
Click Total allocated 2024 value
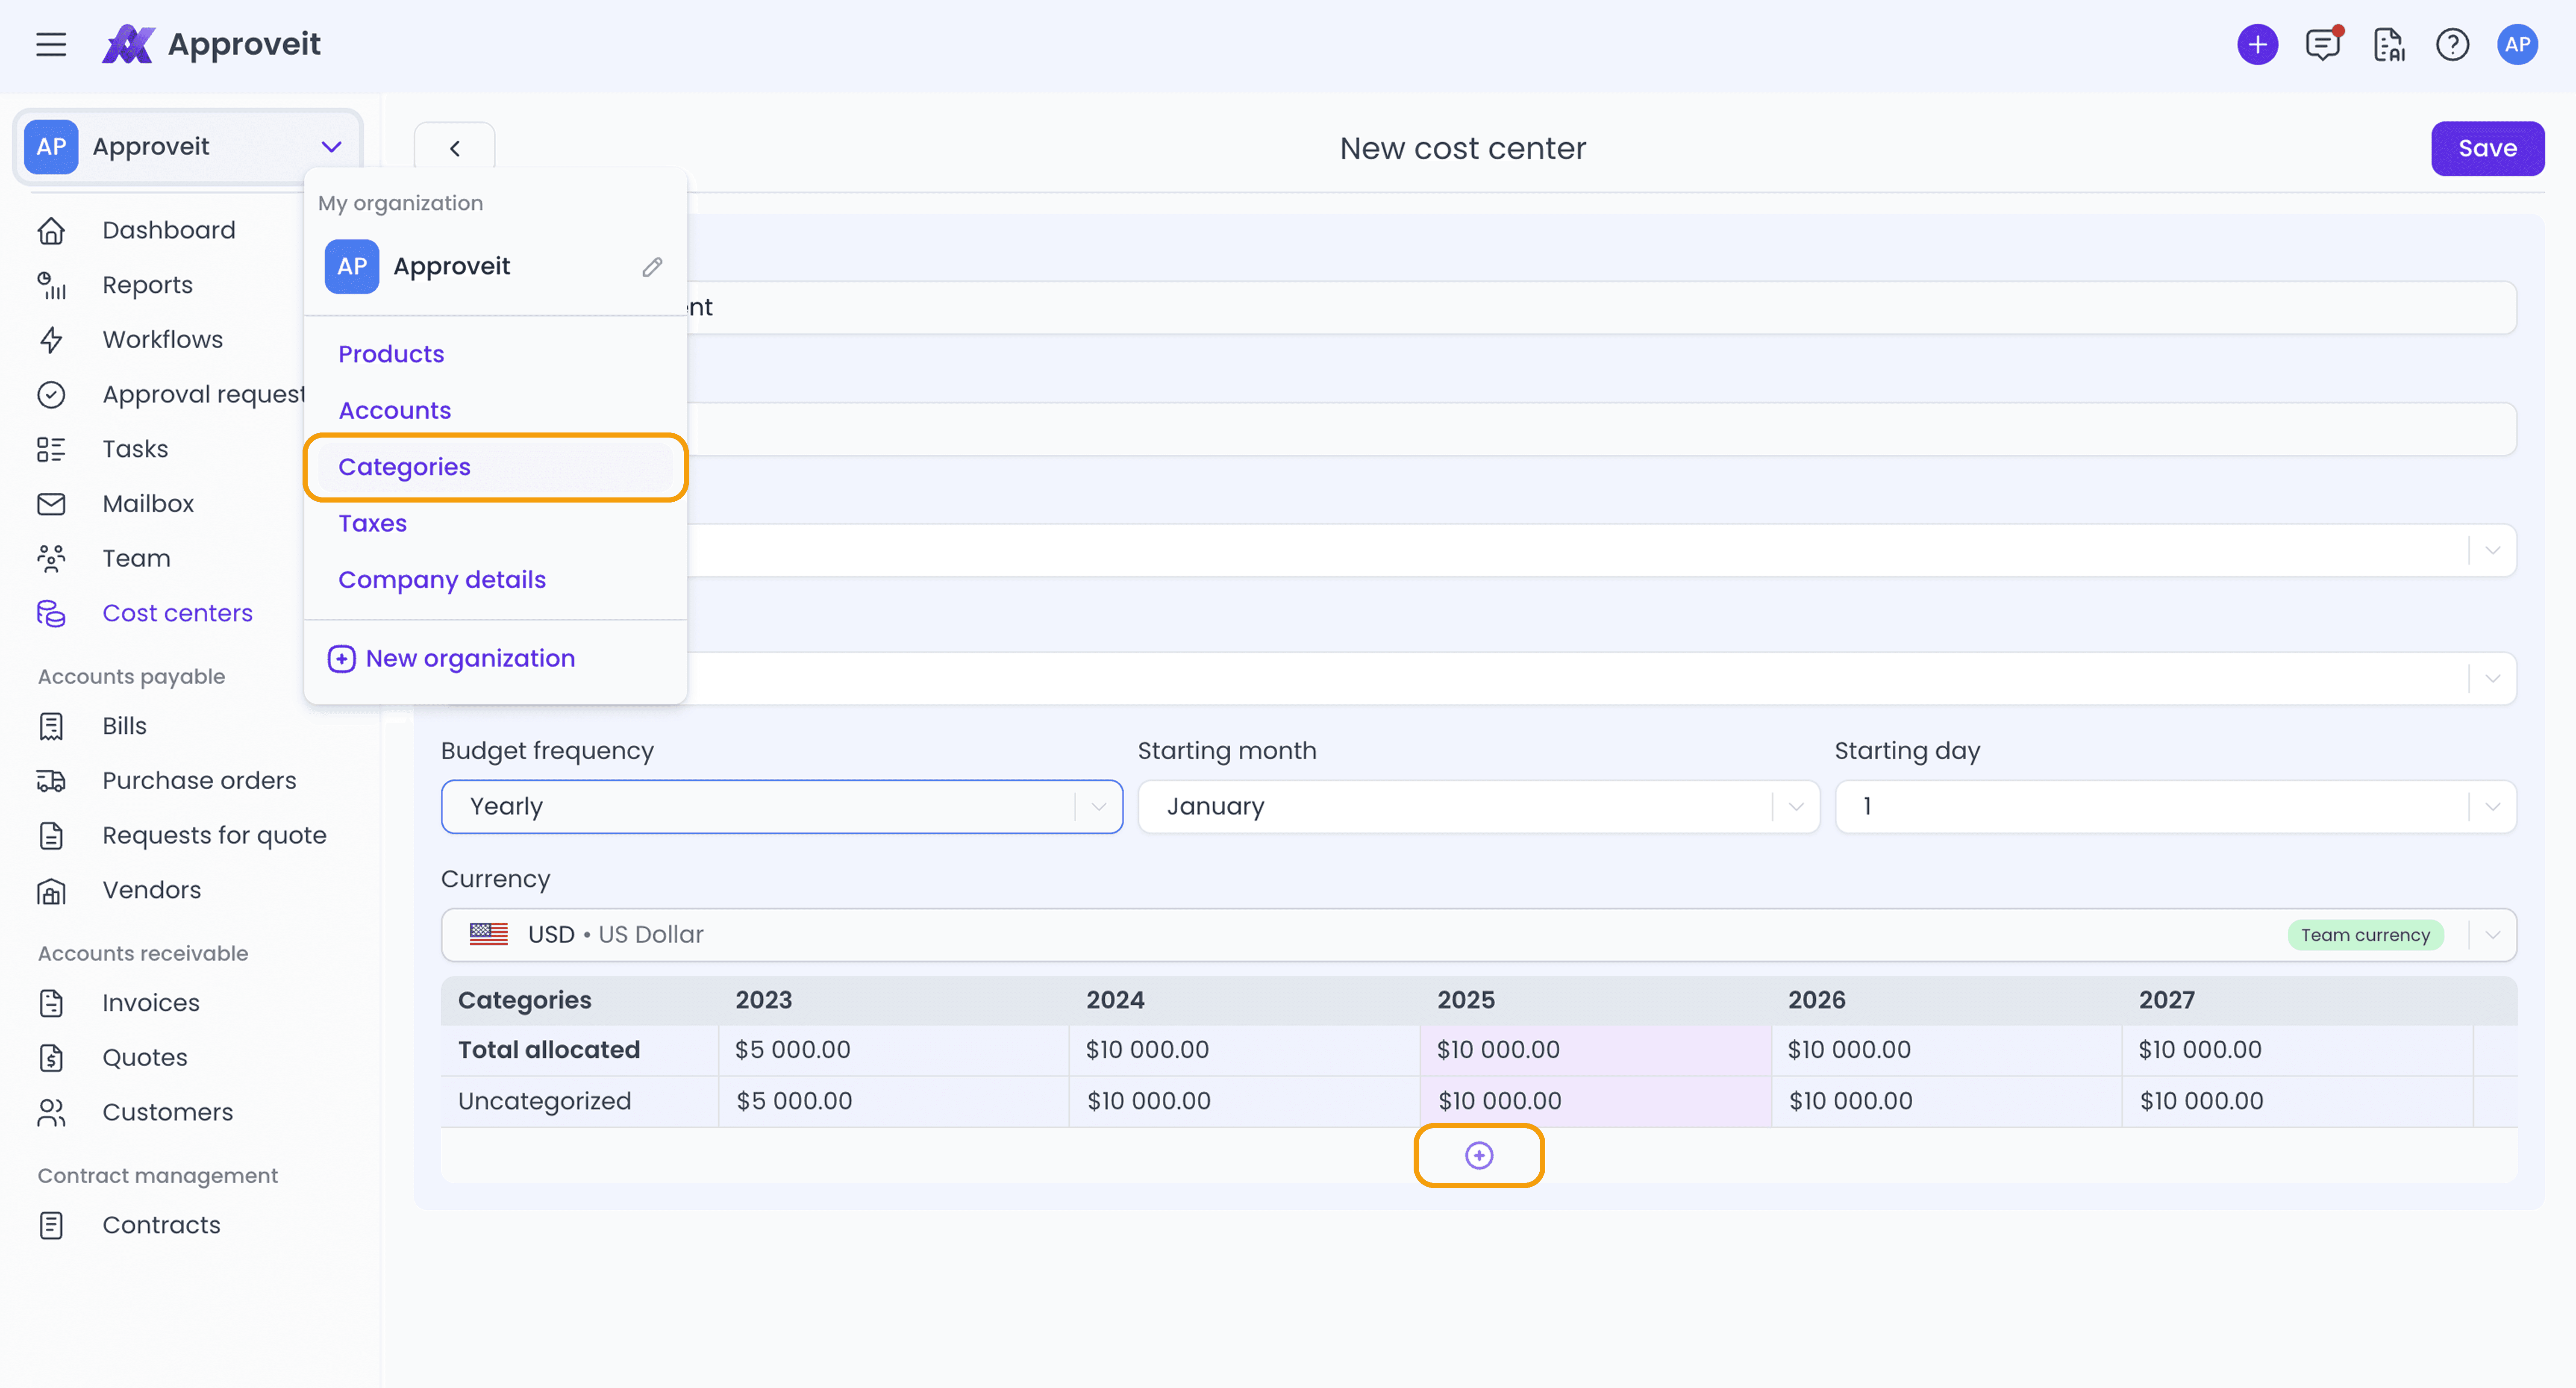pyautogui.click(x=1147, y=1050)
